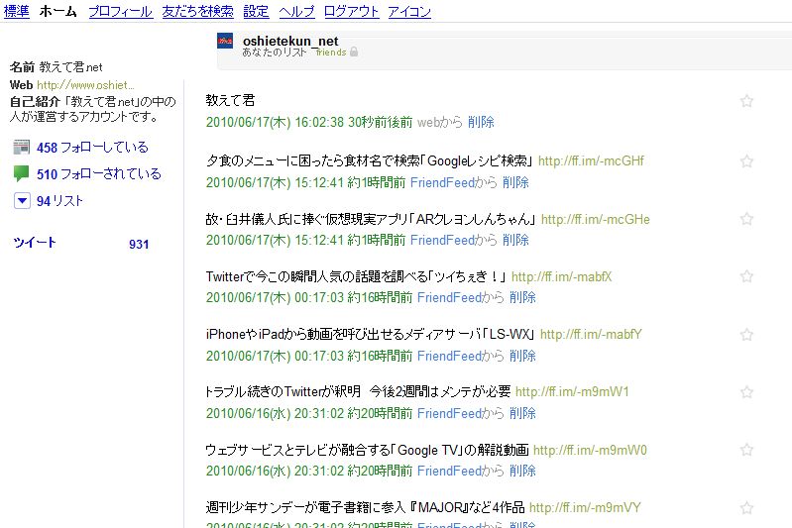Open 458 フォローしている list
This screenshot has height=528, width=792.
pyautogui.click(x=92, y=148)
